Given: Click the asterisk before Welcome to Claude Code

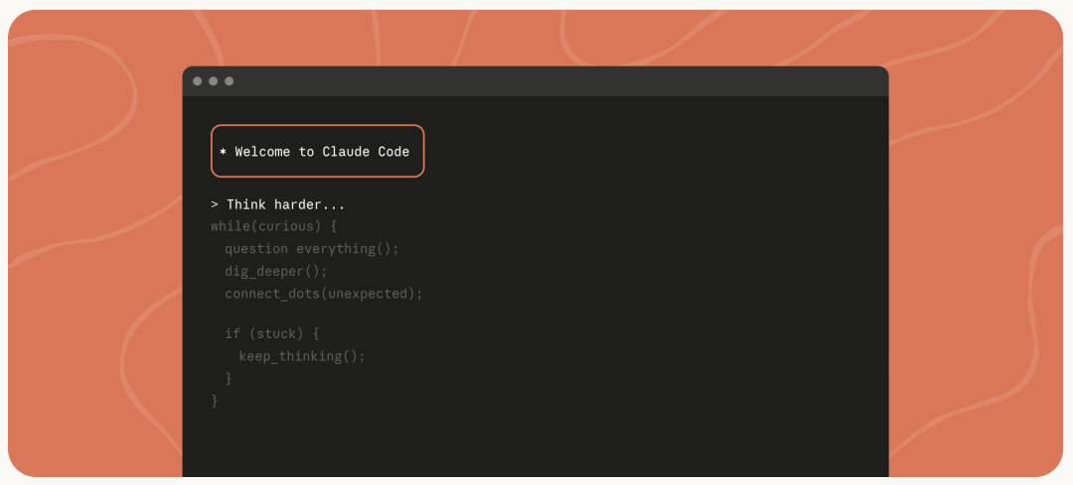Looking at the screenshot, I should pos(224,152).
